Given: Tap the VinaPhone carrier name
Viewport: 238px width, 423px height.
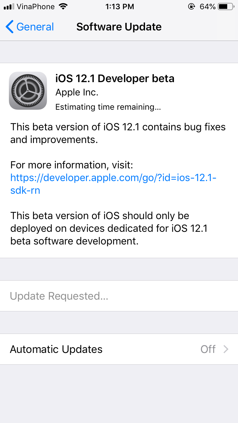Looking at the screenshot, I should [36, 7].
